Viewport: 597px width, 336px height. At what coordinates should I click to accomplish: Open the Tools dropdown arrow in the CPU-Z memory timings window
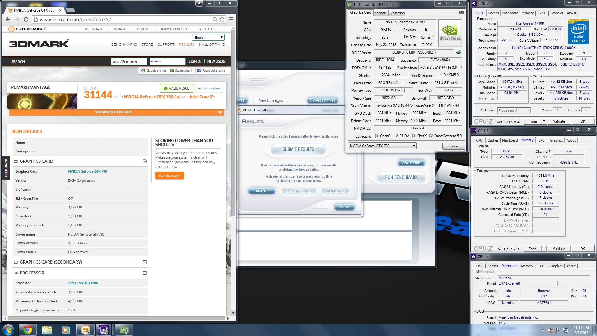click(544, 249)
